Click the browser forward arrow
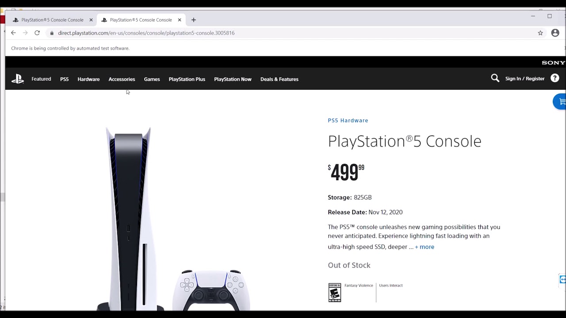The width and height of the screenshot is (566, 318). coord(25,33)
